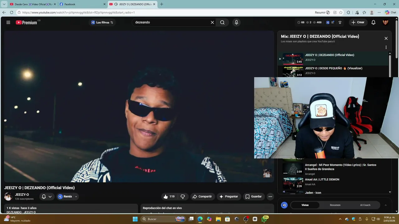Screen dimensions: 399x224
Task: Open a new browser tab
Action: point(161,4)
